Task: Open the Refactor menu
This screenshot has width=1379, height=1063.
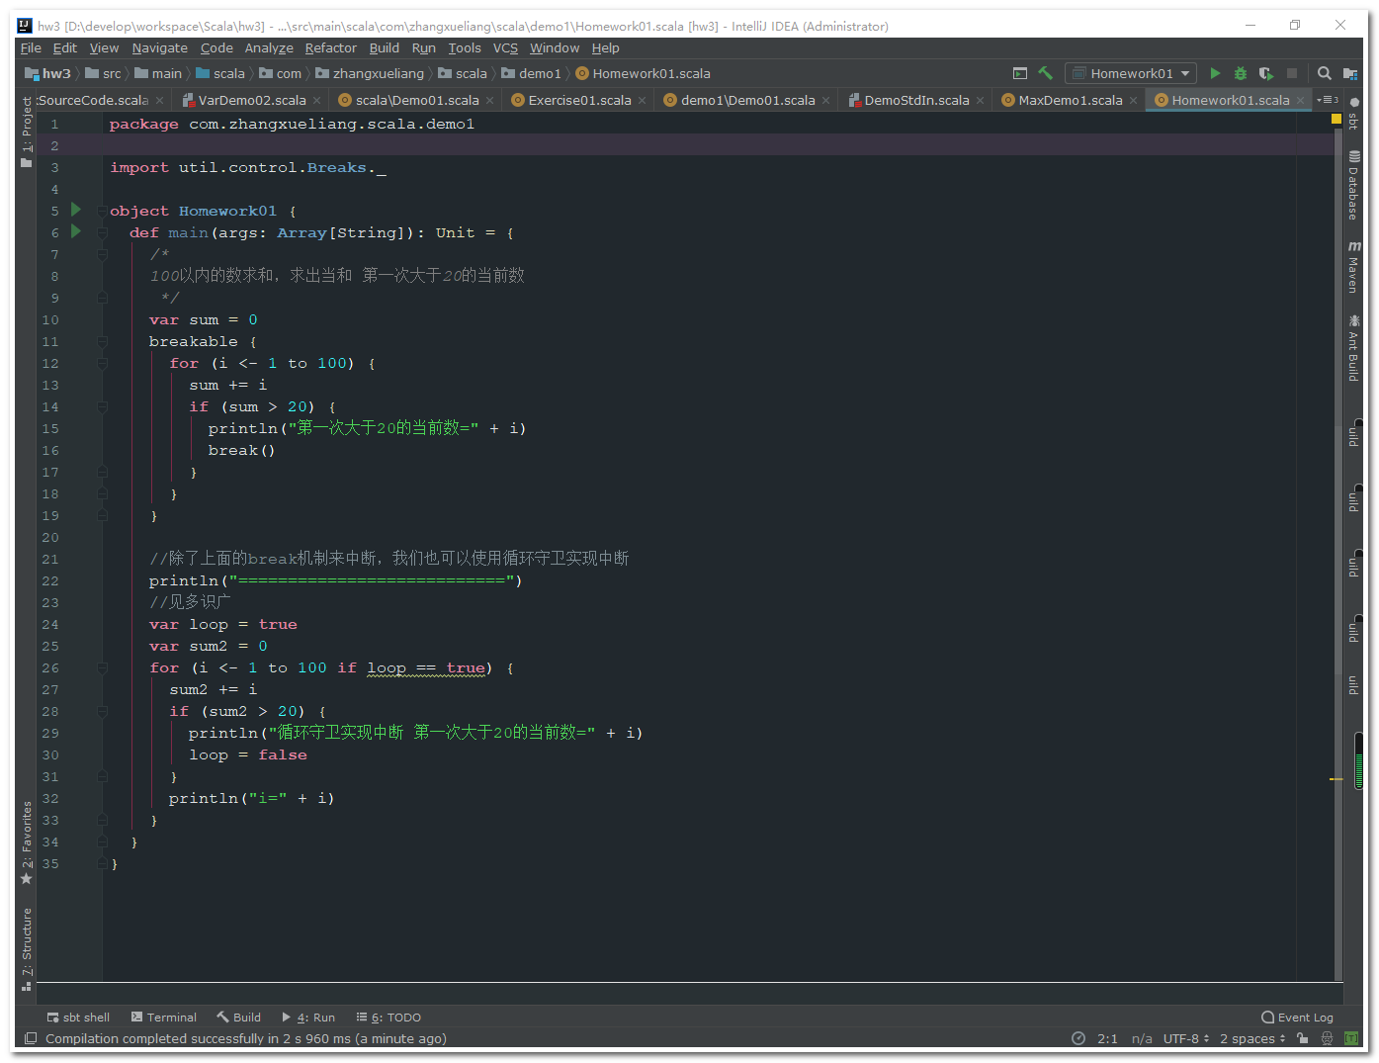Action: (x=330, y=47)
